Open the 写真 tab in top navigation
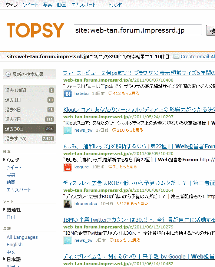The height and width of the screenshot is (267, 215). tap(47, 5)
